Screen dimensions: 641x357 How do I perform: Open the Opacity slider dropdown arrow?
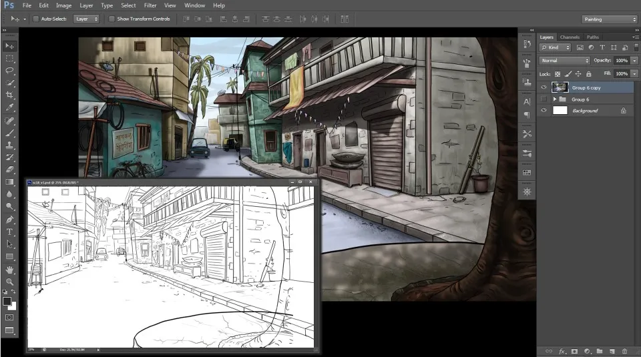[x=634, y=61]
